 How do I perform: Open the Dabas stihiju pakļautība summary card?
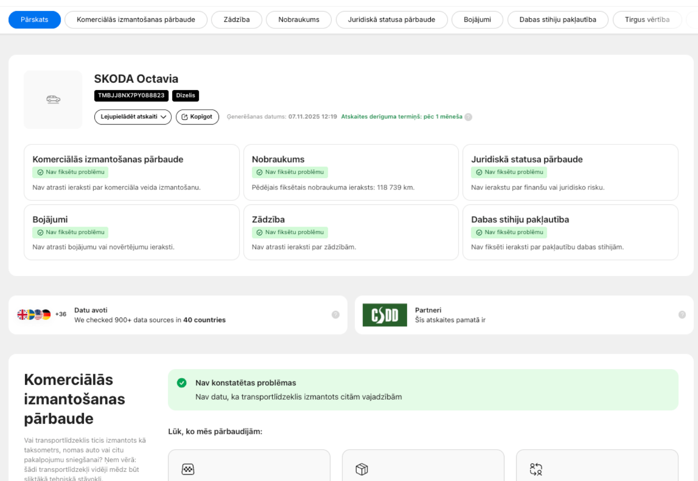point(570,232)
